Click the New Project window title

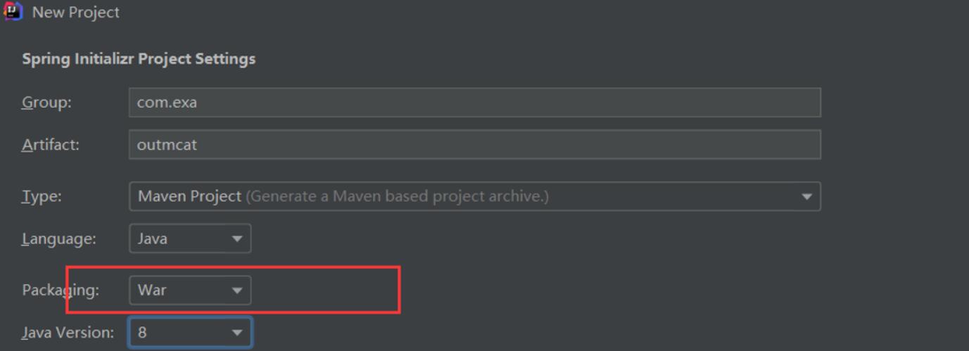click(76, 13)
